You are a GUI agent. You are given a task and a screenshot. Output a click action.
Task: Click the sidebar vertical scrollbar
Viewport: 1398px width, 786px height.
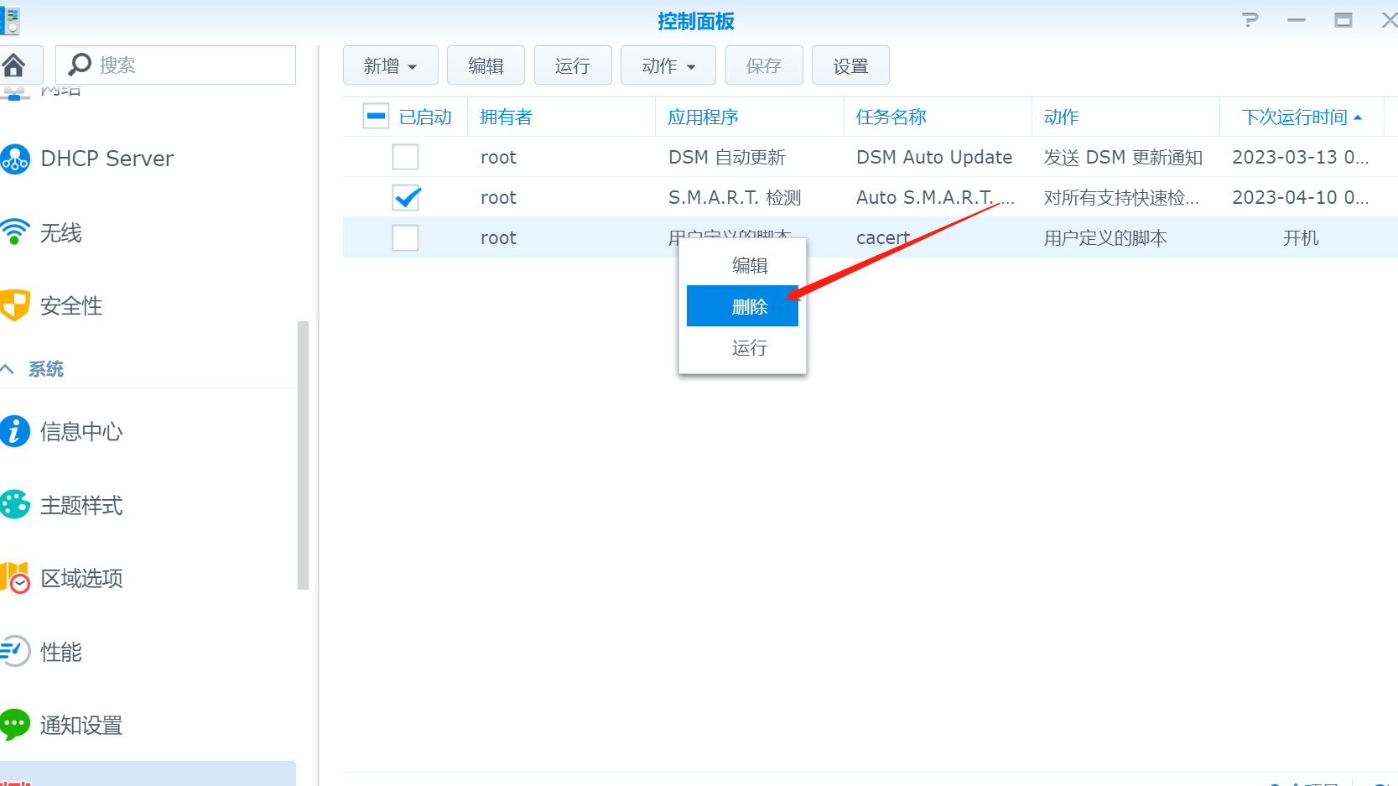[x=303, y=455]
